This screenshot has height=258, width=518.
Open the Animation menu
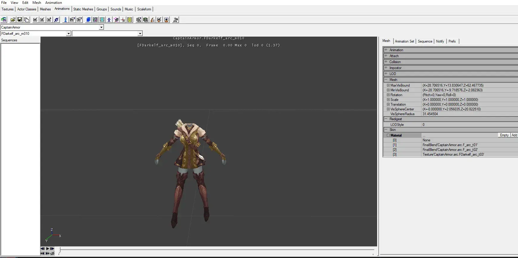click(54, 3)
